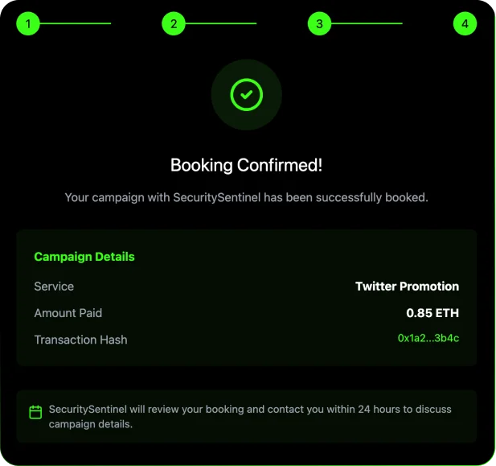Click the Transaction Hash row label
The height and width of the screenshot is (466, 496).
[80, 340]
